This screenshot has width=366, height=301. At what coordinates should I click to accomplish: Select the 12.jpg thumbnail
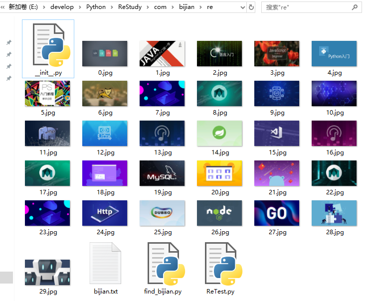[x=105, y=133]
